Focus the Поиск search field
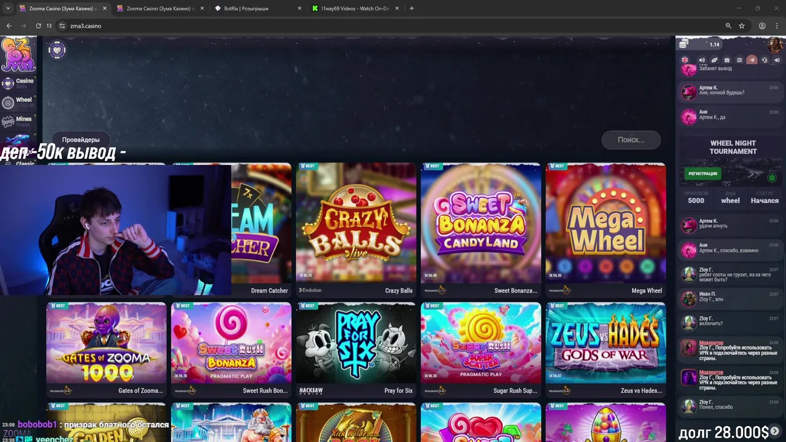This screenshot has height=442, width=786. point(631,140)
